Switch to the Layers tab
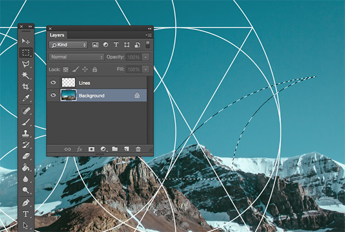The image size is (345, 232). click(57, 35)
